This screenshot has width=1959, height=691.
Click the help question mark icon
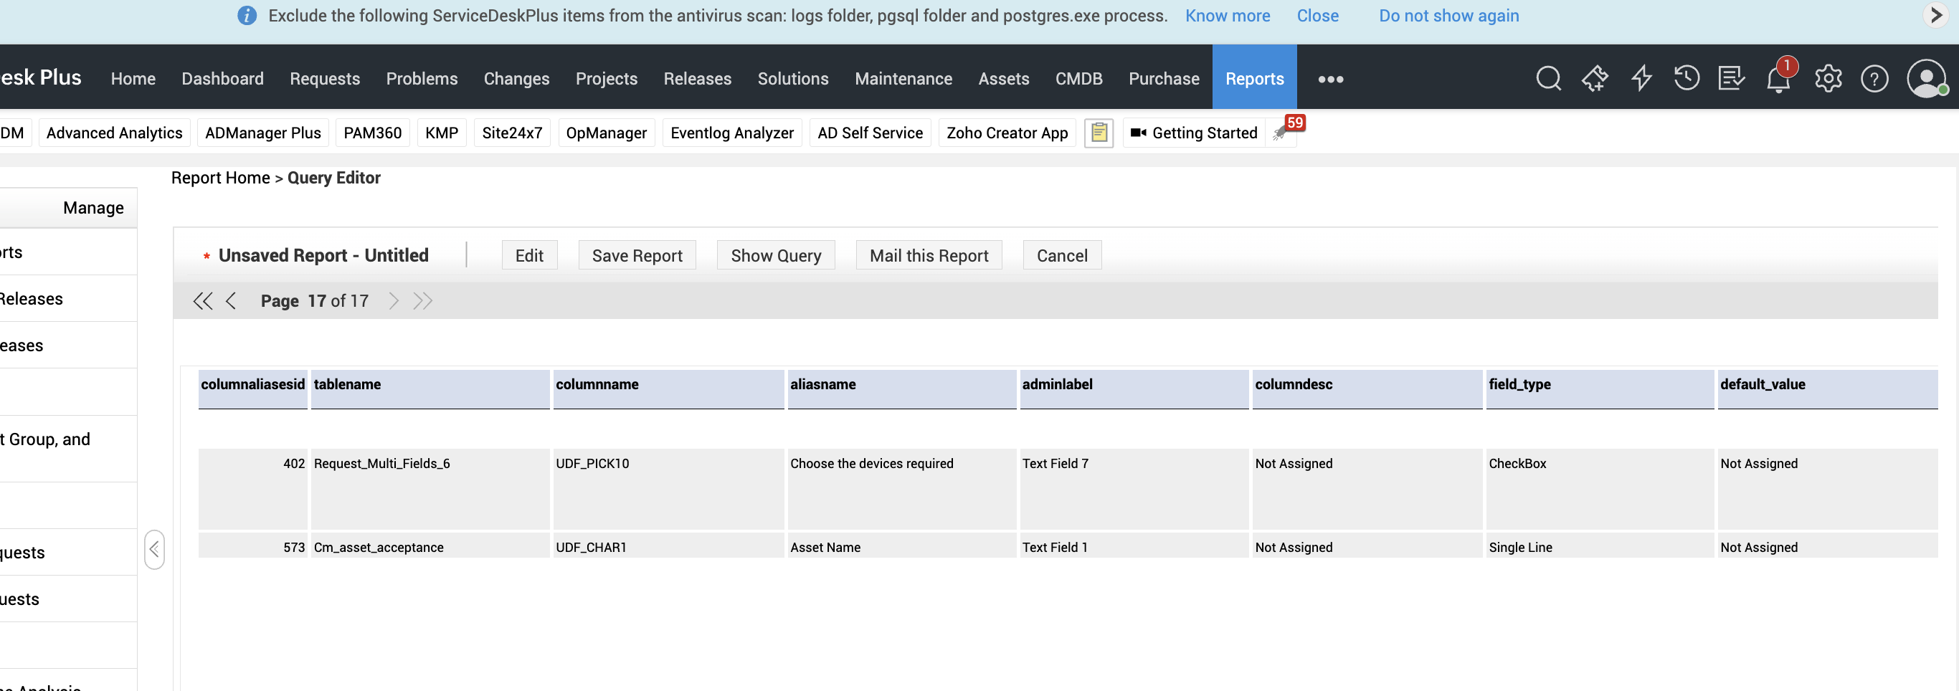click(1874, 78)
